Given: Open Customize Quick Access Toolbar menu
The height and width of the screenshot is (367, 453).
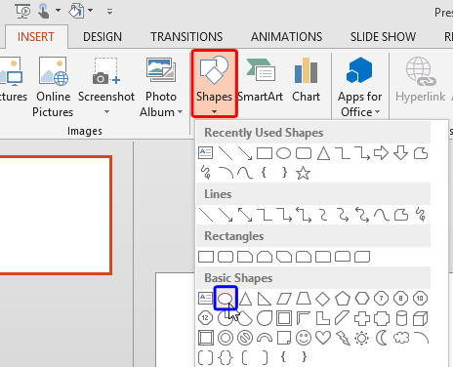Looking at the screenshot, I should (109, 12).
